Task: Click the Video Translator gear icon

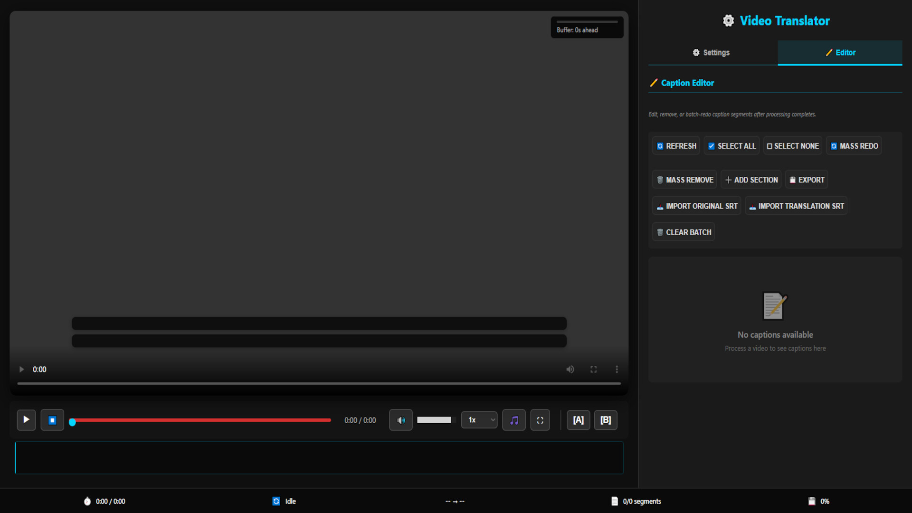Action: pos(728,20)
